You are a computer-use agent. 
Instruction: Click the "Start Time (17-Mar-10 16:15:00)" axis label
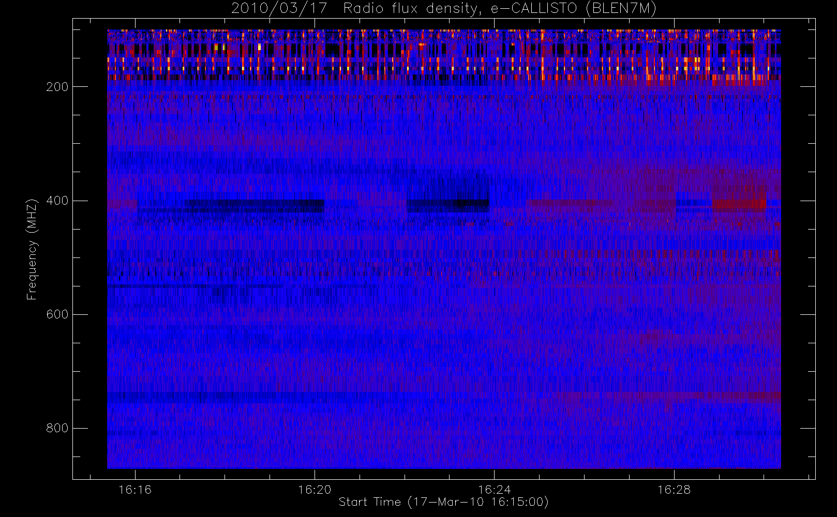click(x=444, y=502)
